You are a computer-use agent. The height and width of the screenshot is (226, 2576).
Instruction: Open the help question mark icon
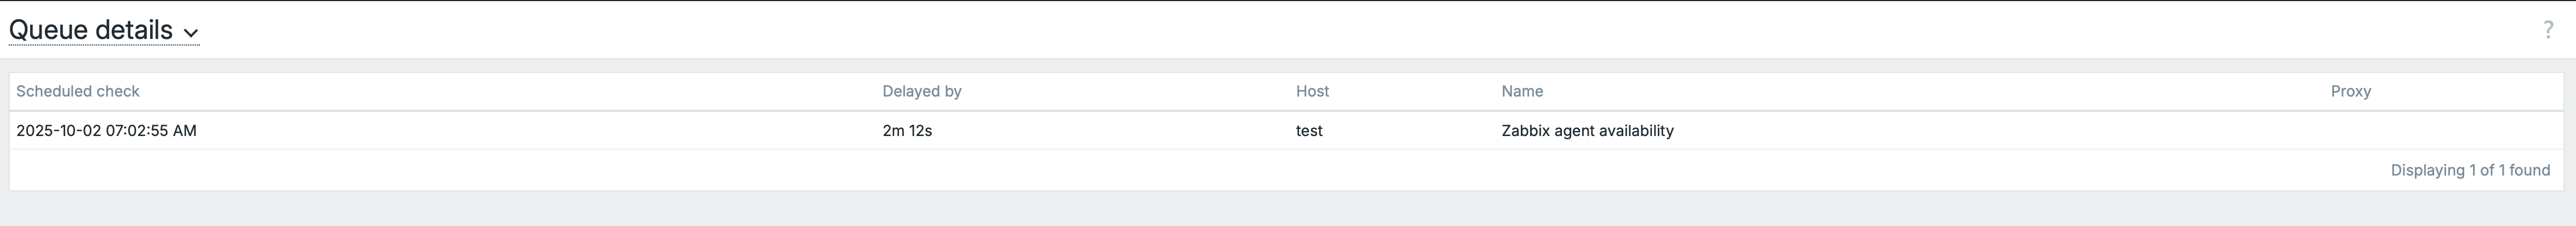pyautogui.click(x=2548, y=31)
